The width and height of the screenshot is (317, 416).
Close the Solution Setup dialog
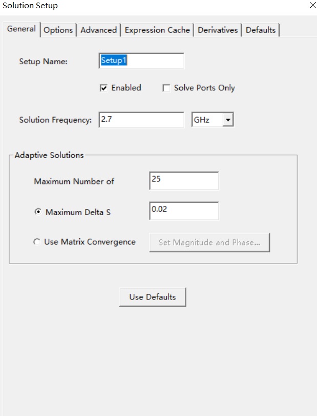click(x=312, y=5)
